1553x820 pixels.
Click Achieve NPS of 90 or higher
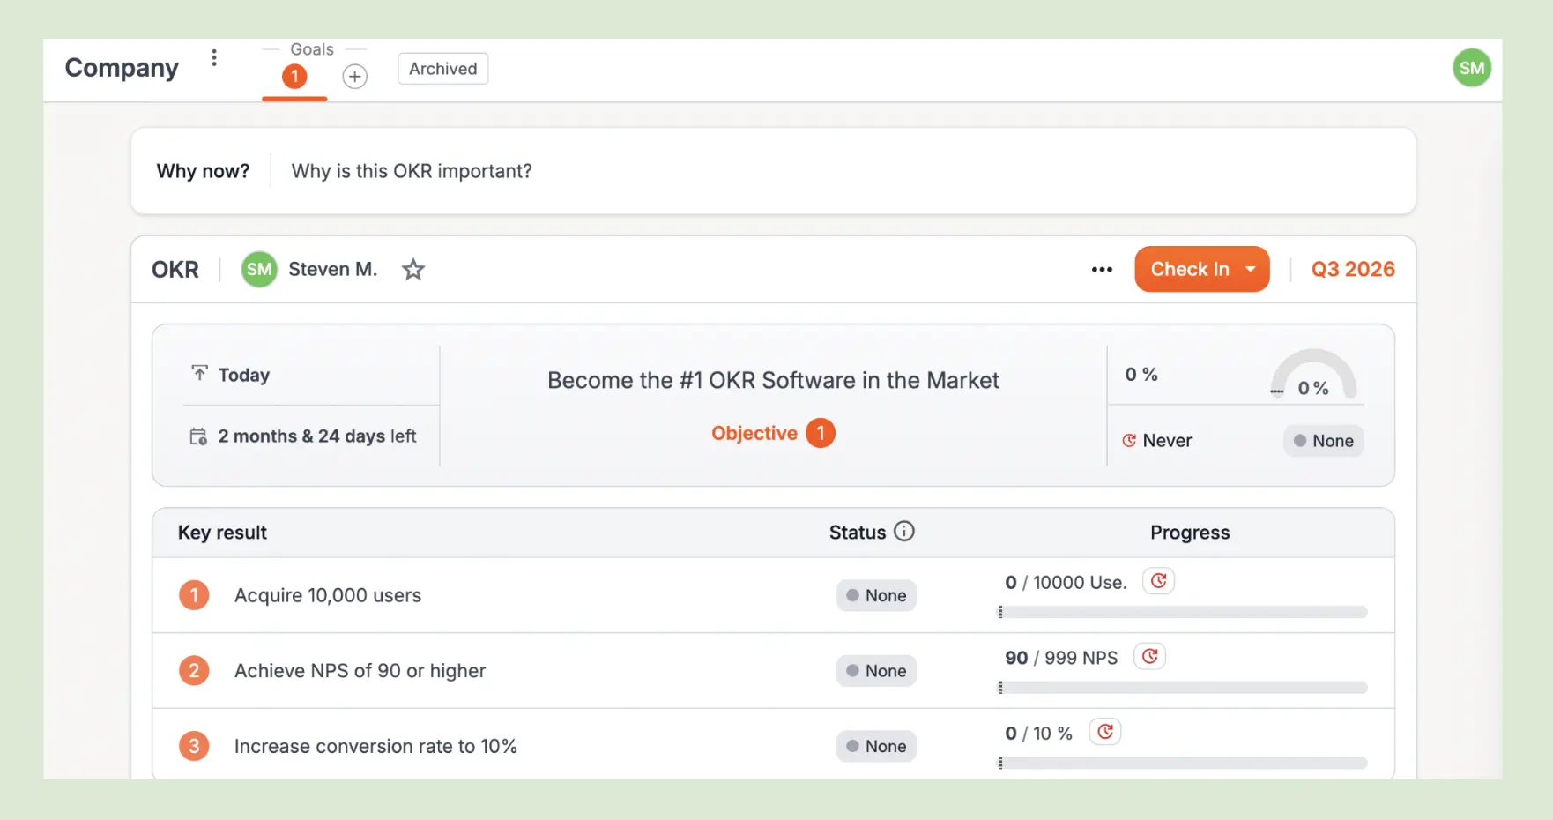point(360,671)
